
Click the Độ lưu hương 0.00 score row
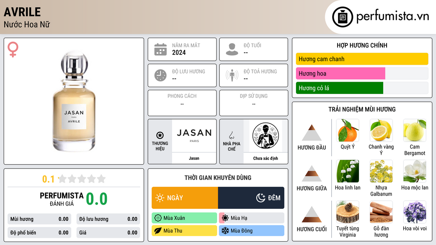point(108,219)
